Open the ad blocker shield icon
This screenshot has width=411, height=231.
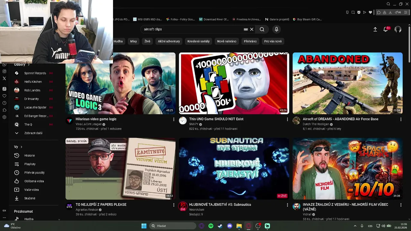pyautogui.click(x=359, y=12)
